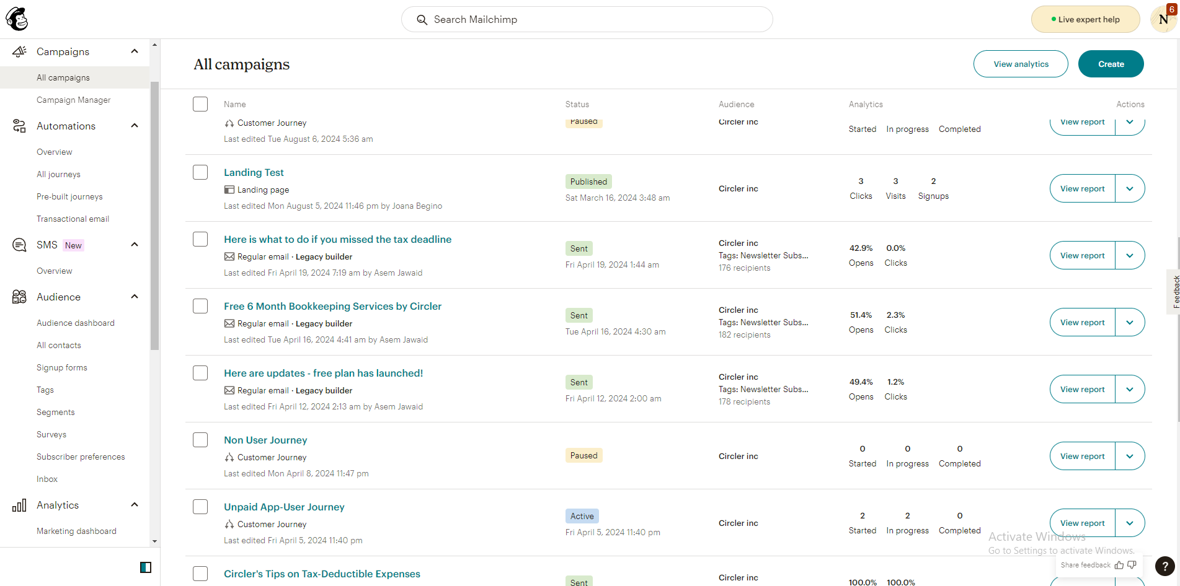Screen dimensions: 1180x586
Task: Go to All contacts in sidebar
Action: tap(59, 345)
